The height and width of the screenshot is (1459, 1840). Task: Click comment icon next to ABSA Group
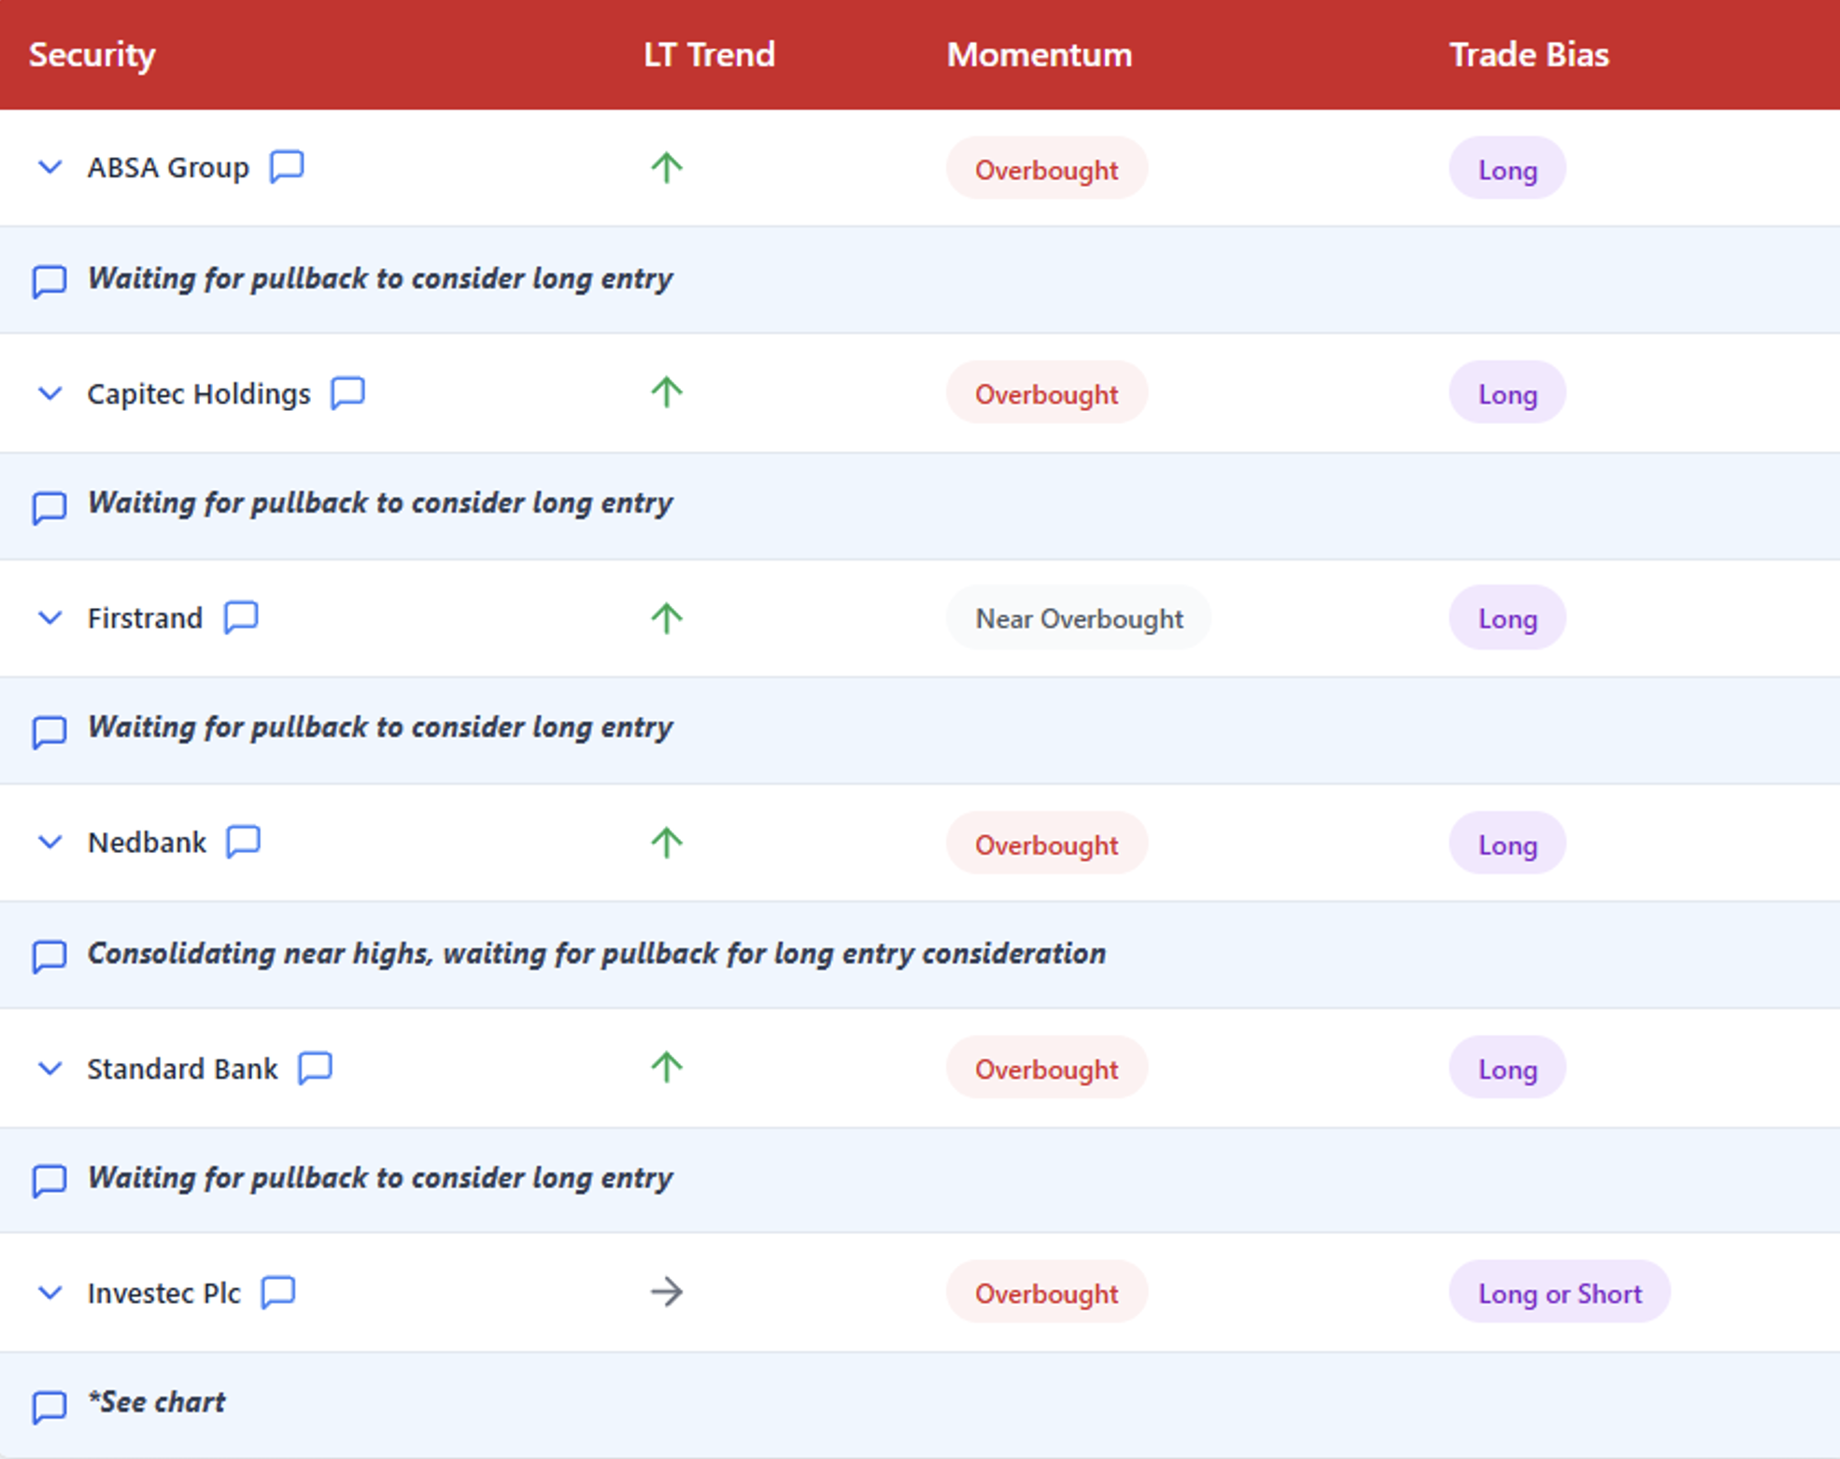coord(287,166)
